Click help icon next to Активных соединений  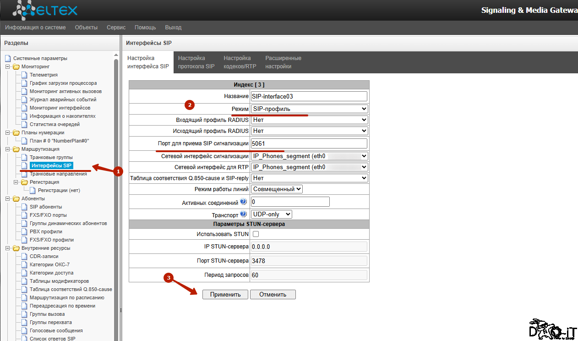243,202
